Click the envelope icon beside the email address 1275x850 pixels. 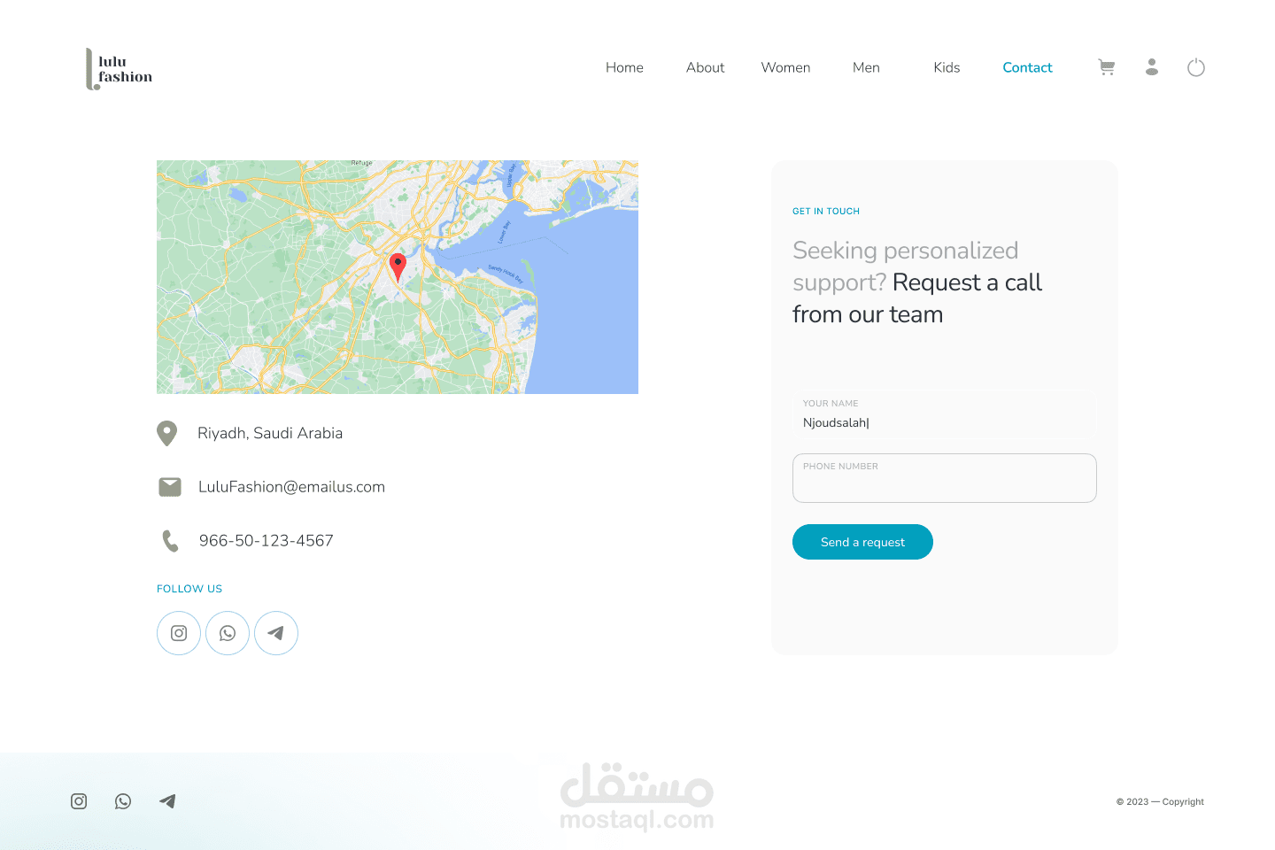170,487
